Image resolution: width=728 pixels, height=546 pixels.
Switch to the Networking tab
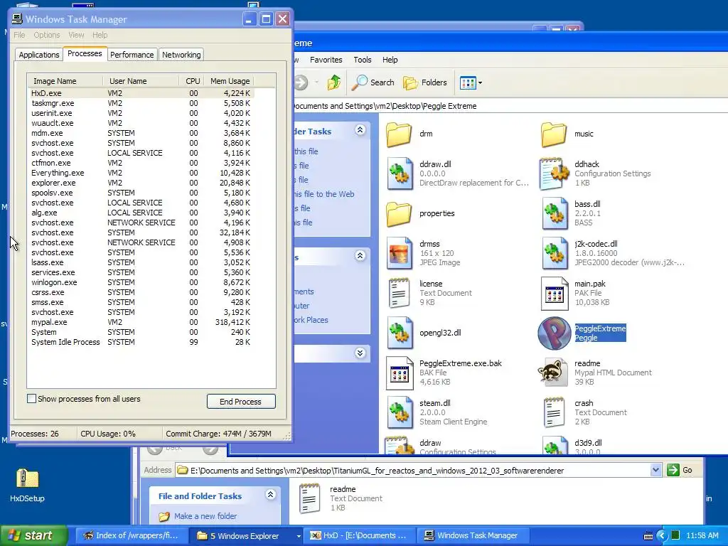point(181,55)
